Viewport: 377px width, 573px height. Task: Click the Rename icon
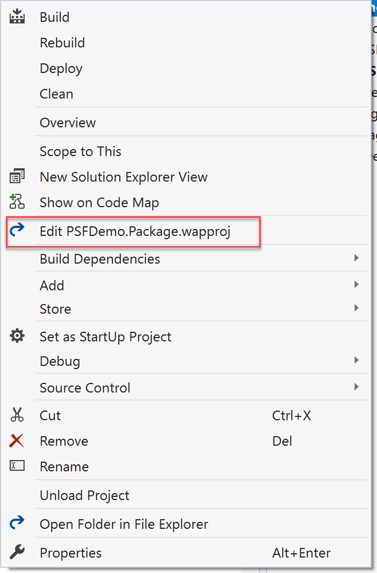pyautogui.click(x=17, y=466)
